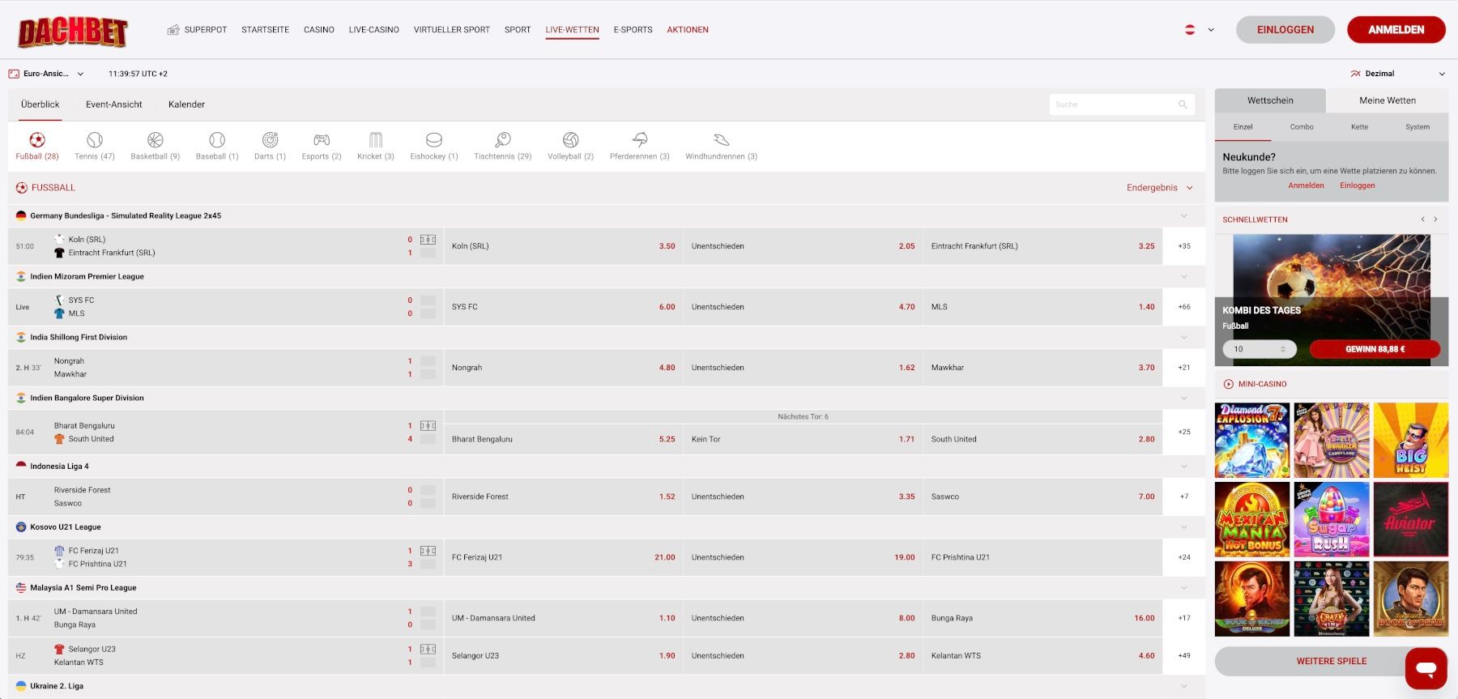
Task: Adjust the Kombi des Tages stake stepper
Action: pos(1282,349)
